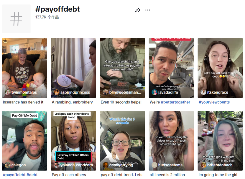Open the #yourviewcounts hashtag link
245x179 pixels.
pos(214,102)
